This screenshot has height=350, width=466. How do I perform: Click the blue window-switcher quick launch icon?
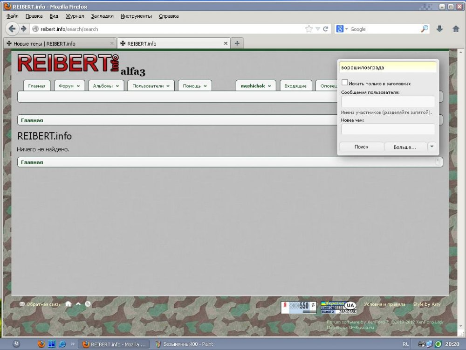[x=52, y=344]
